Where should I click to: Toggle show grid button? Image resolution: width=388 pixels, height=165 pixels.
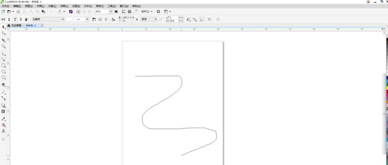[x=129, y=12]
